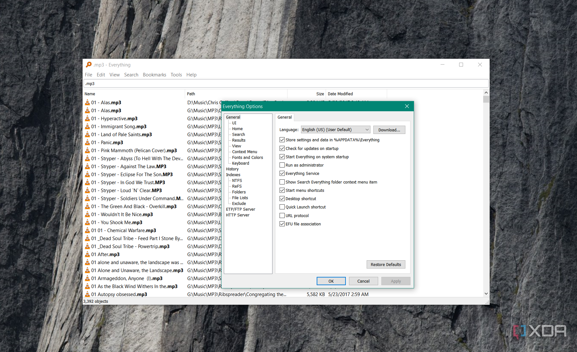Select Context Menu tree item
577x352 pixels.
(x=245, y=152)
